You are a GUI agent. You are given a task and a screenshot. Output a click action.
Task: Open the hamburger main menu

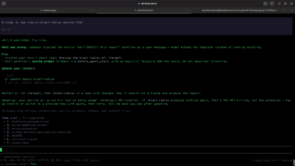pyautogui.click(x=272, y=4)
